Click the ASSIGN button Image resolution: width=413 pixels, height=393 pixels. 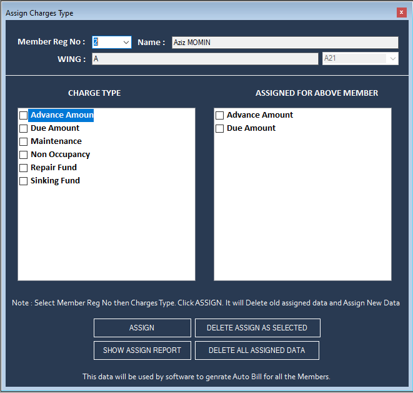point(142,328)
